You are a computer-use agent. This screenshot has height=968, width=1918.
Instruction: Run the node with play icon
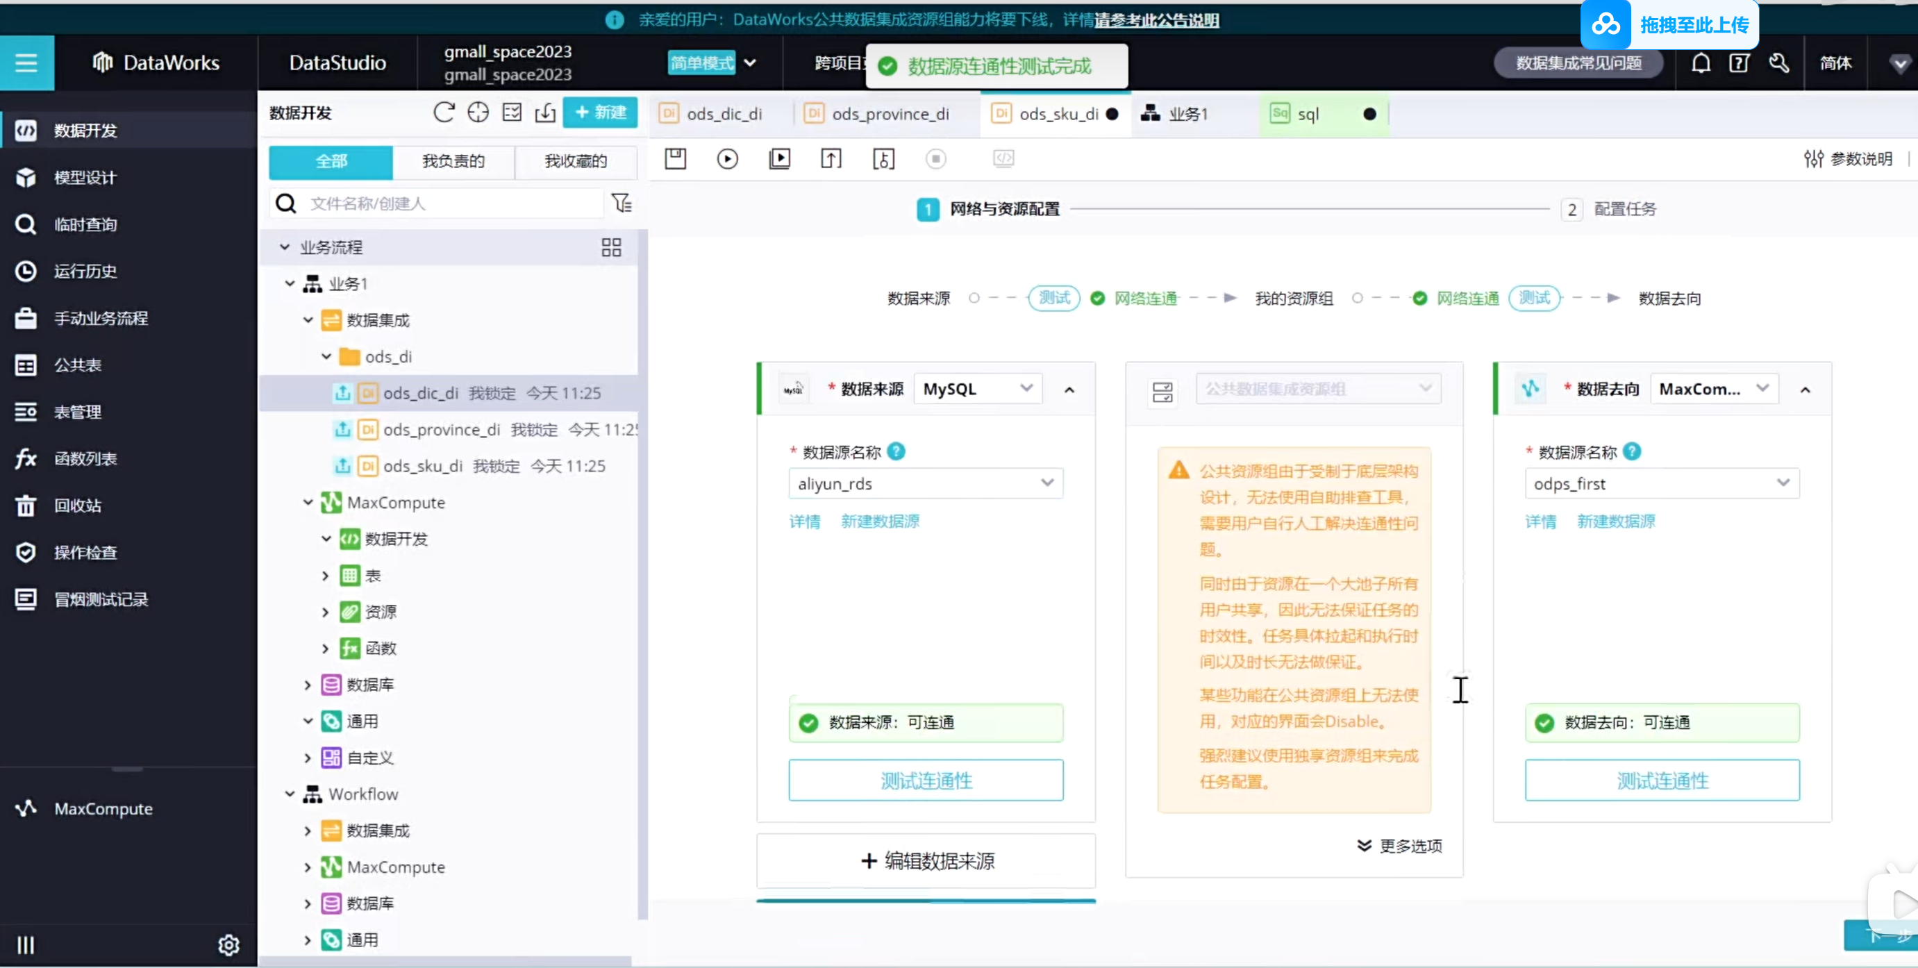728,158
